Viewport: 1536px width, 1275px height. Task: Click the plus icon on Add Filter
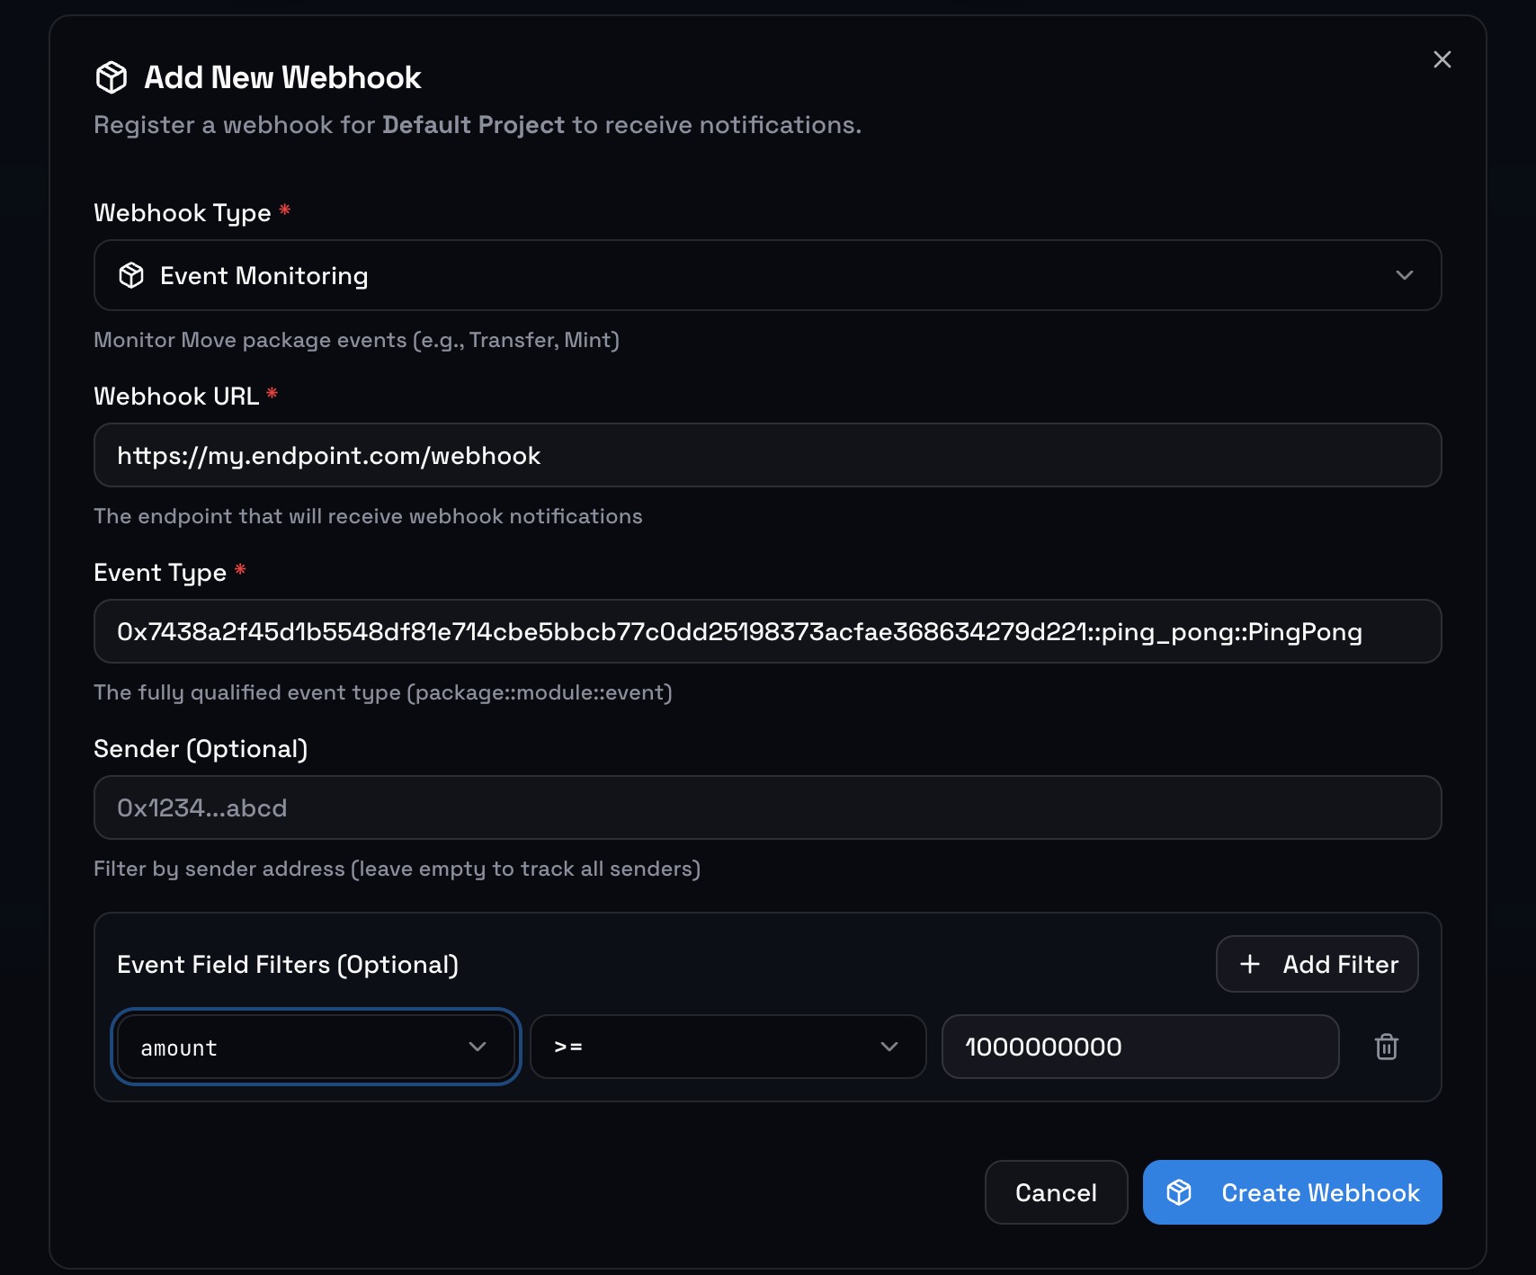point(1250,963)
